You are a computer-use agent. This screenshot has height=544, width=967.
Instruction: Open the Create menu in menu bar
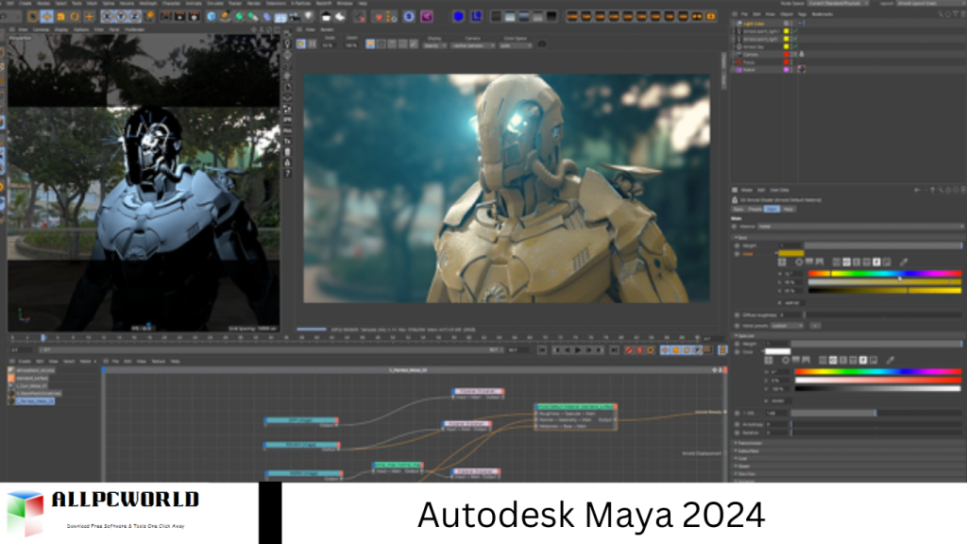click(25, 3)
